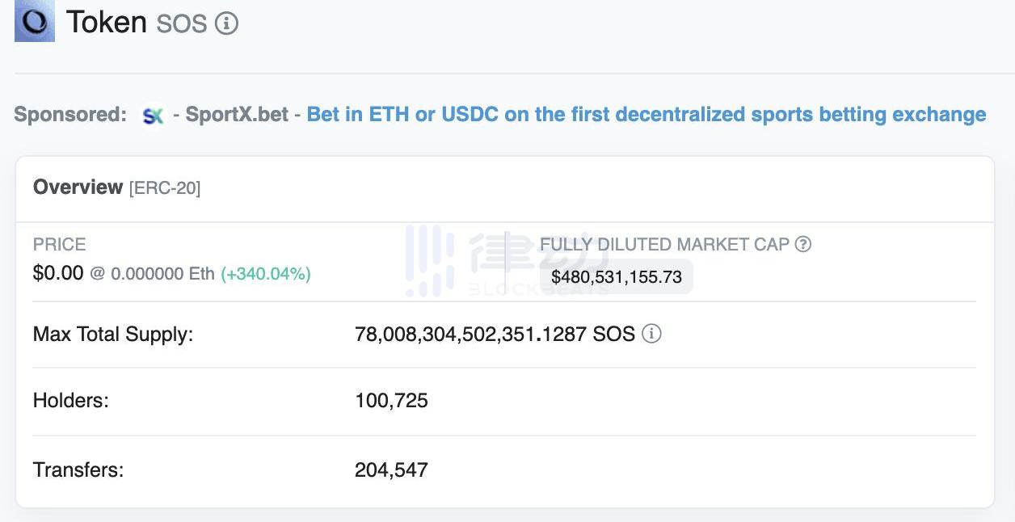Select the Overview heading
Screen dimensions: 1015x522
pos(78,187)
